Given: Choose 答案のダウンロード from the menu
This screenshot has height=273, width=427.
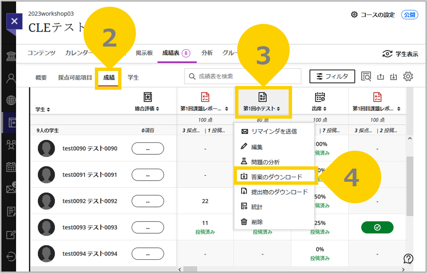Looking at the screenshot, I should pyautogui.click(x=274, y=177).
